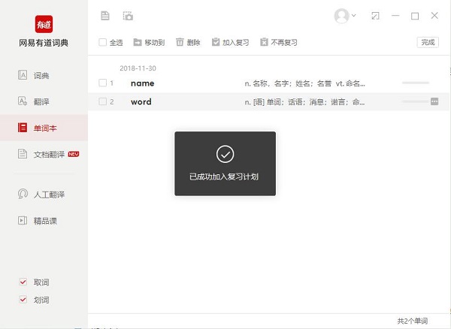
Task: Open the user avatar profile
Action: point(342,16)
